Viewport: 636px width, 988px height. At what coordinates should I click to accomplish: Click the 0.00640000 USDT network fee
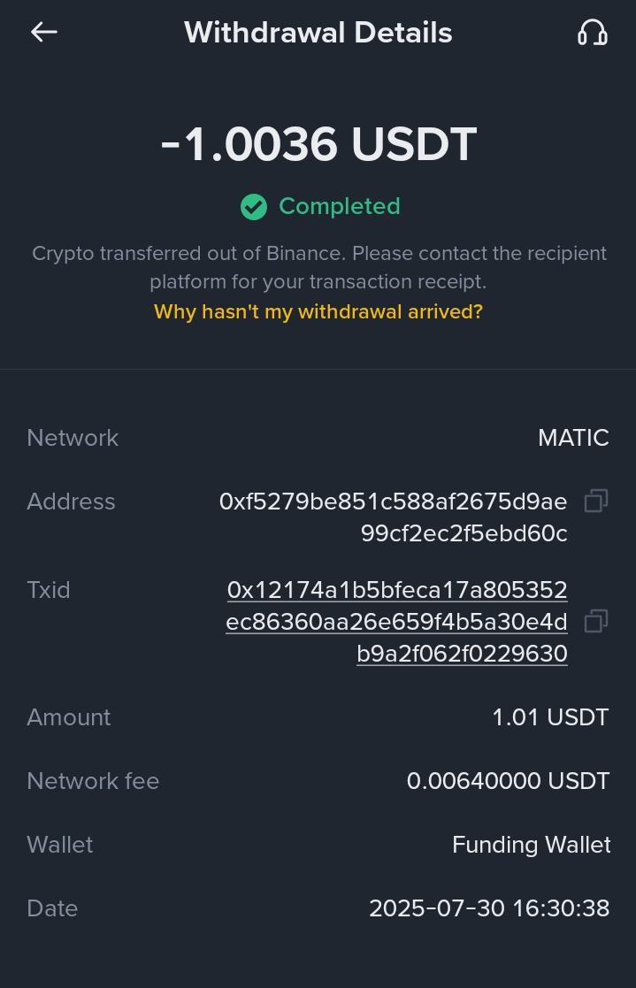click(x=508, y=781)
